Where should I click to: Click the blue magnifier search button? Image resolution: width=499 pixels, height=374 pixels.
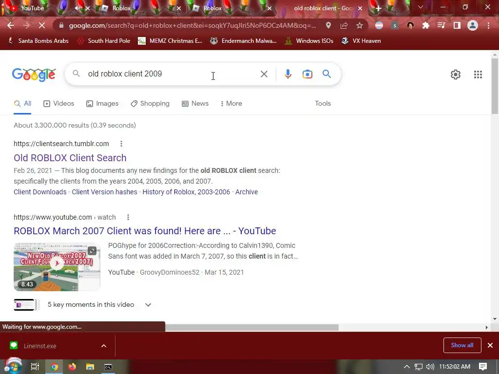pos(326,74)
